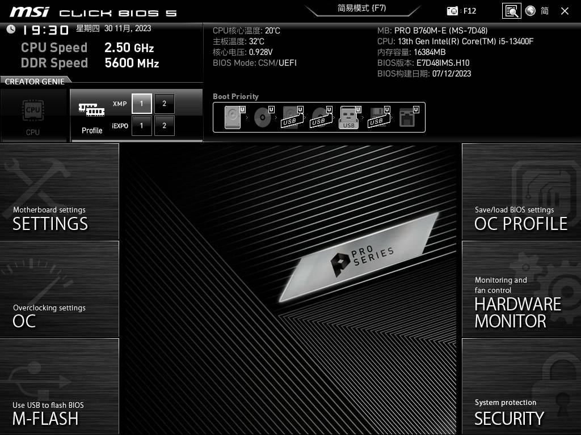The image size is (581, 435).
Task: Click the CPU Speed 2.50 GHz value
Action: pos(129,48)
